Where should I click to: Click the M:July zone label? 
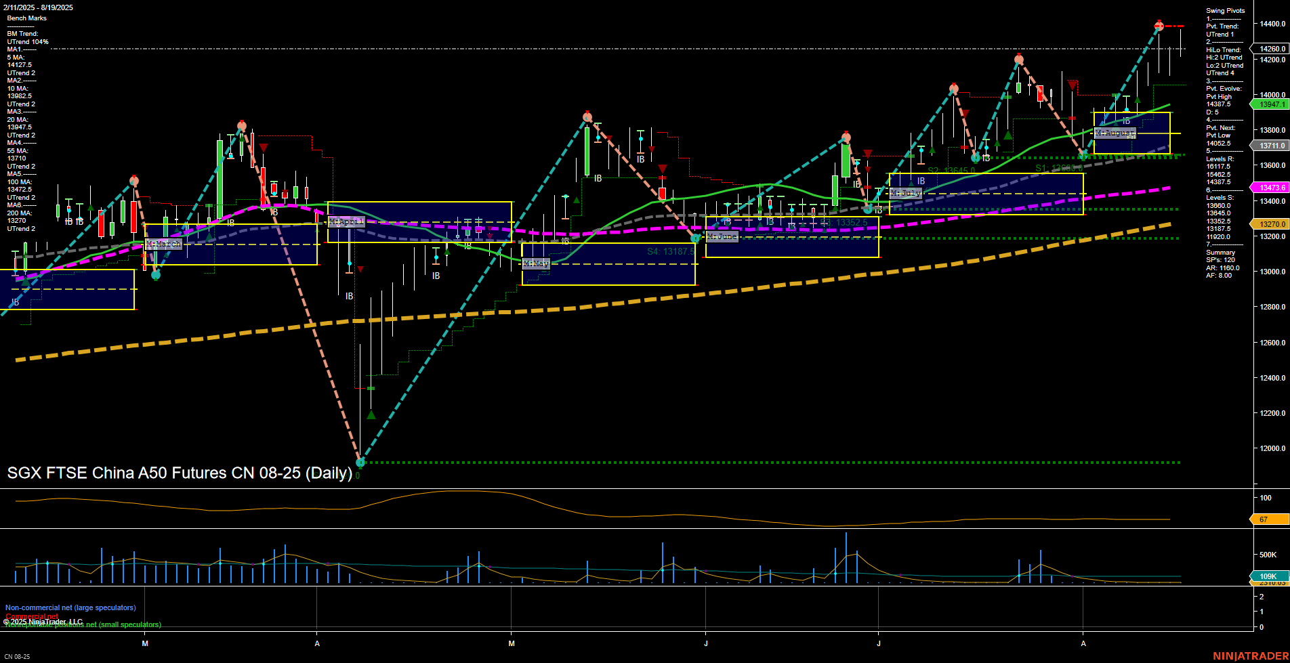906,192
